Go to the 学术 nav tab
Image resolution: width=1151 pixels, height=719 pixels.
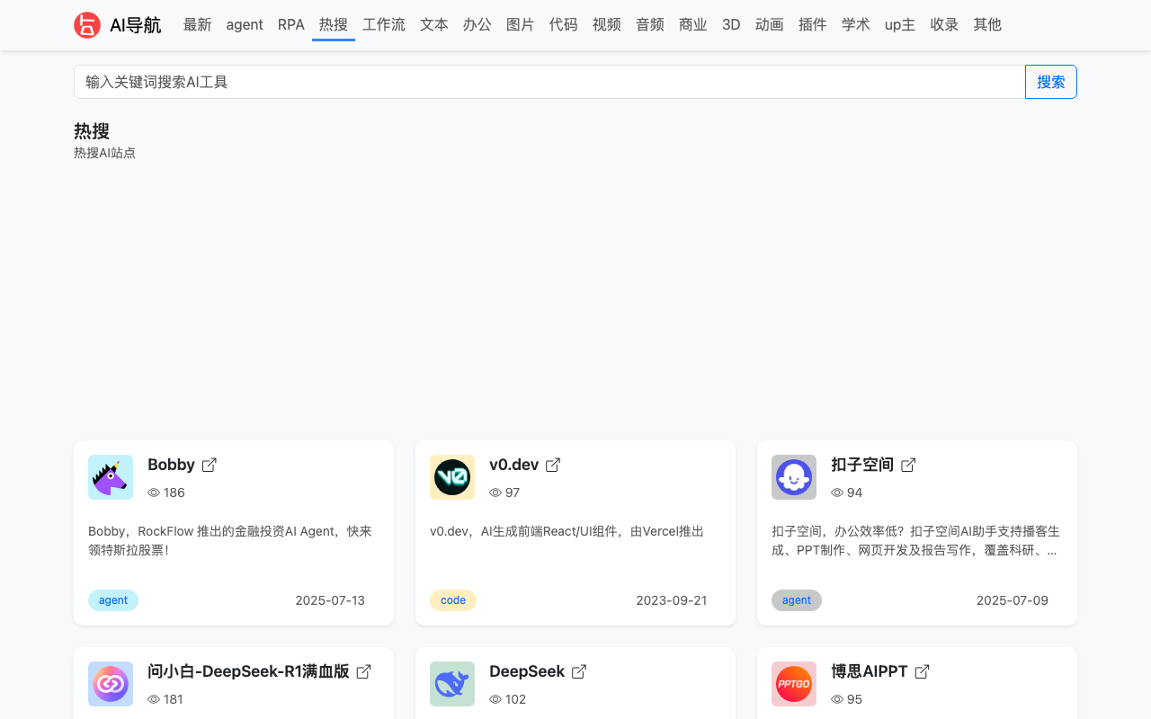point(856,25)
